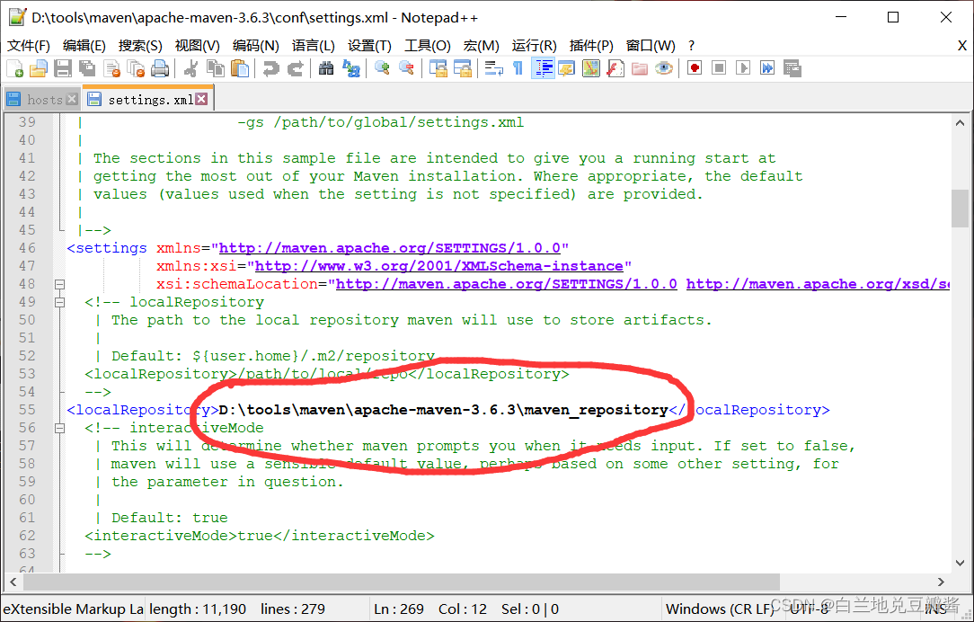Image resolution: width=974 pixels, height=622 pixels.
Task: Stop macro recording with the square icon
Action: click(x=719, y=68)
